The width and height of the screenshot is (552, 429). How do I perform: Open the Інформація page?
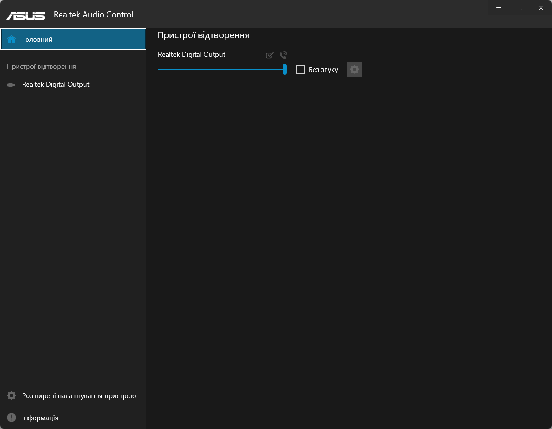point(40,418)
